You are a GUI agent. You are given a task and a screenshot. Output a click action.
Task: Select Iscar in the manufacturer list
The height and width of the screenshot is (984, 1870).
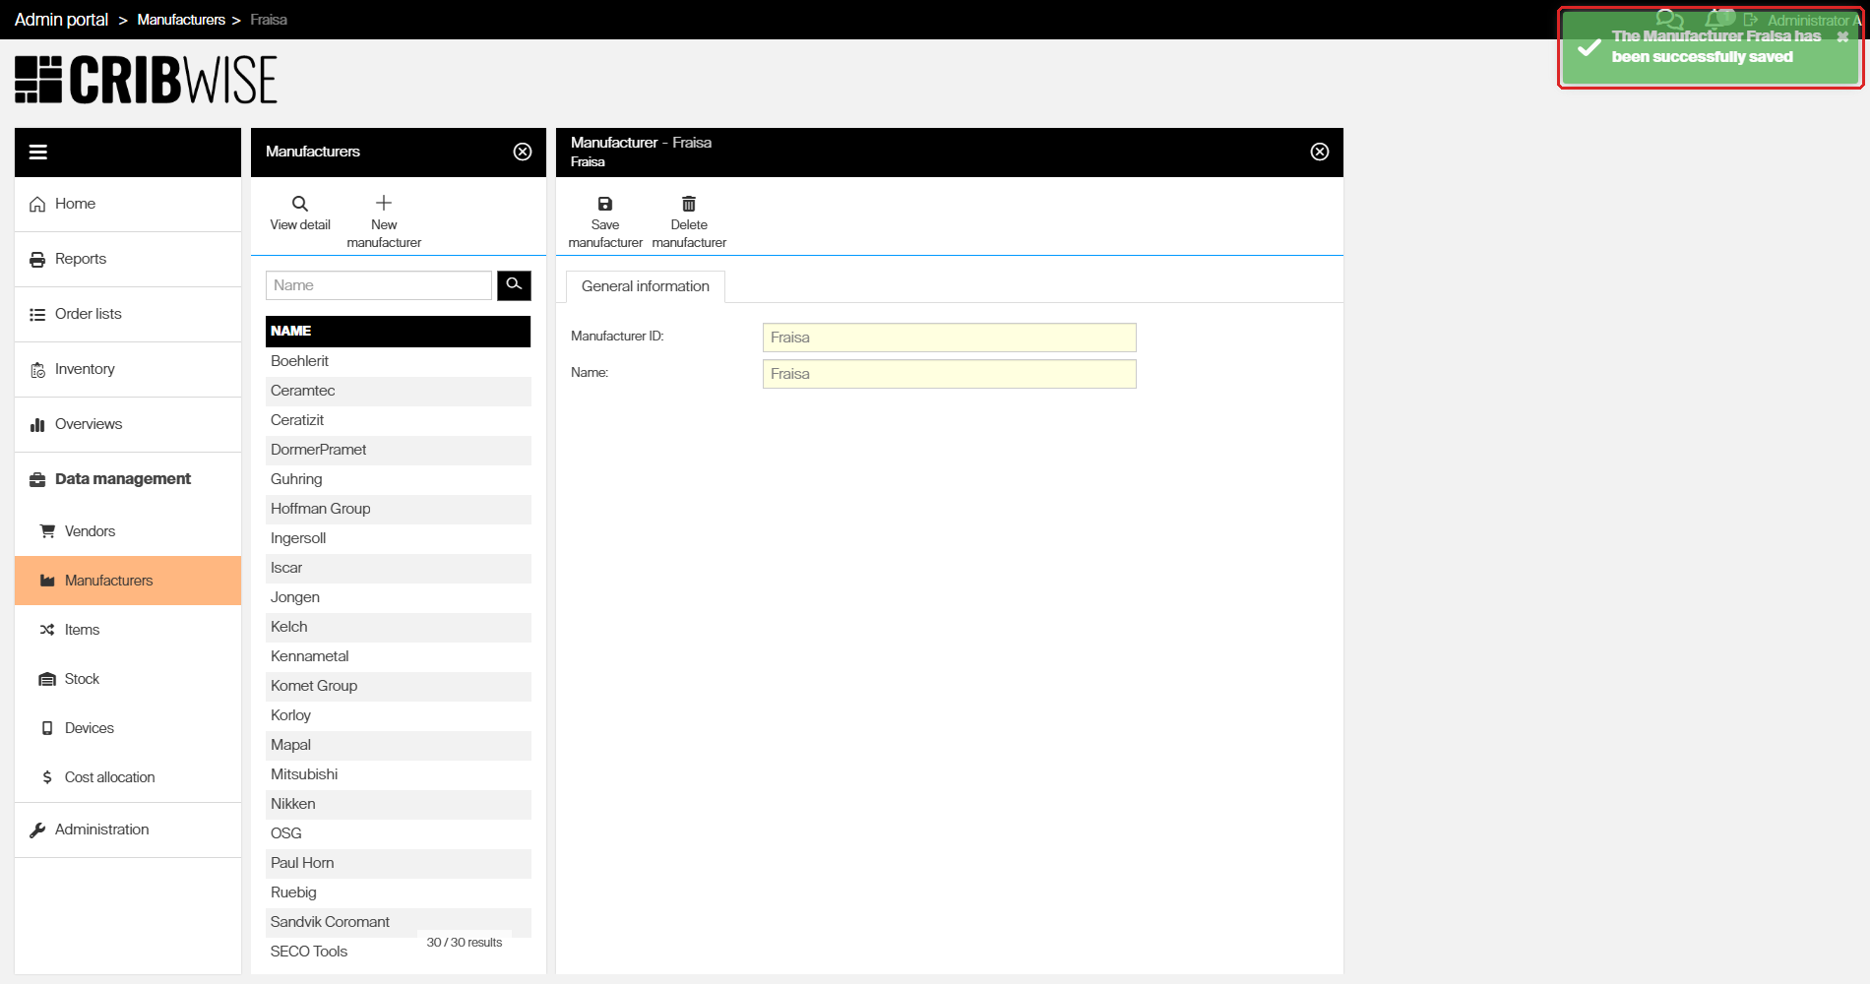point(398,569)
